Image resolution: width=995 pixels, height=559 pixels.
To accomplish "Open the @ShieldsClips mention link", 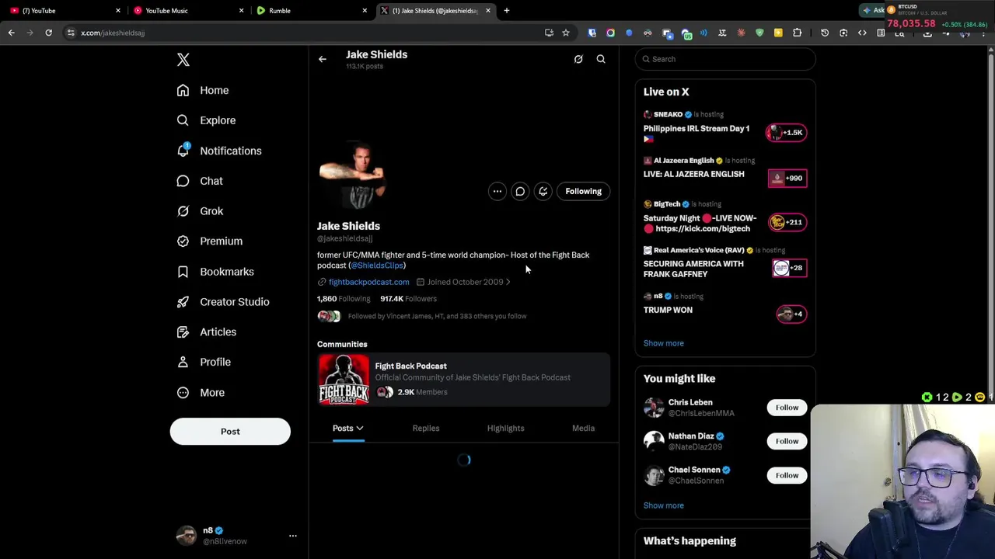I will click(x=377, y=266).
